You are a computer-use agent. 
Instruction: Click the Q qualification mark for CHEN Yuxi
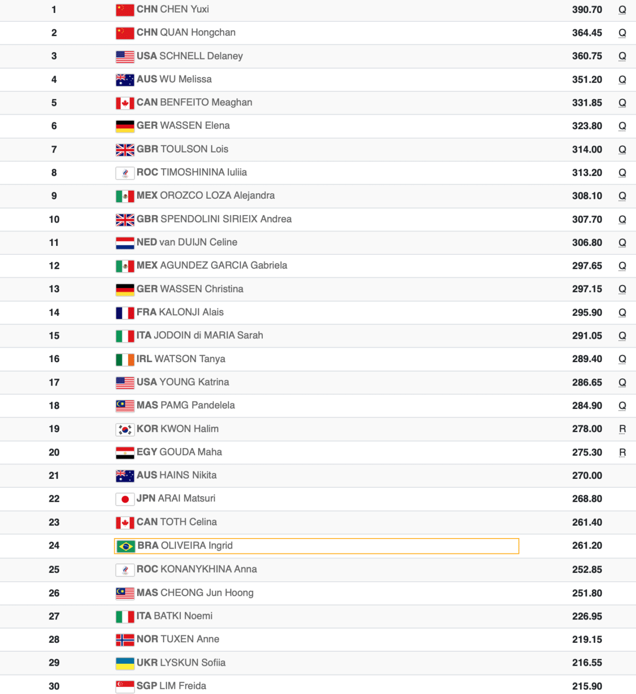pos(622,10)
